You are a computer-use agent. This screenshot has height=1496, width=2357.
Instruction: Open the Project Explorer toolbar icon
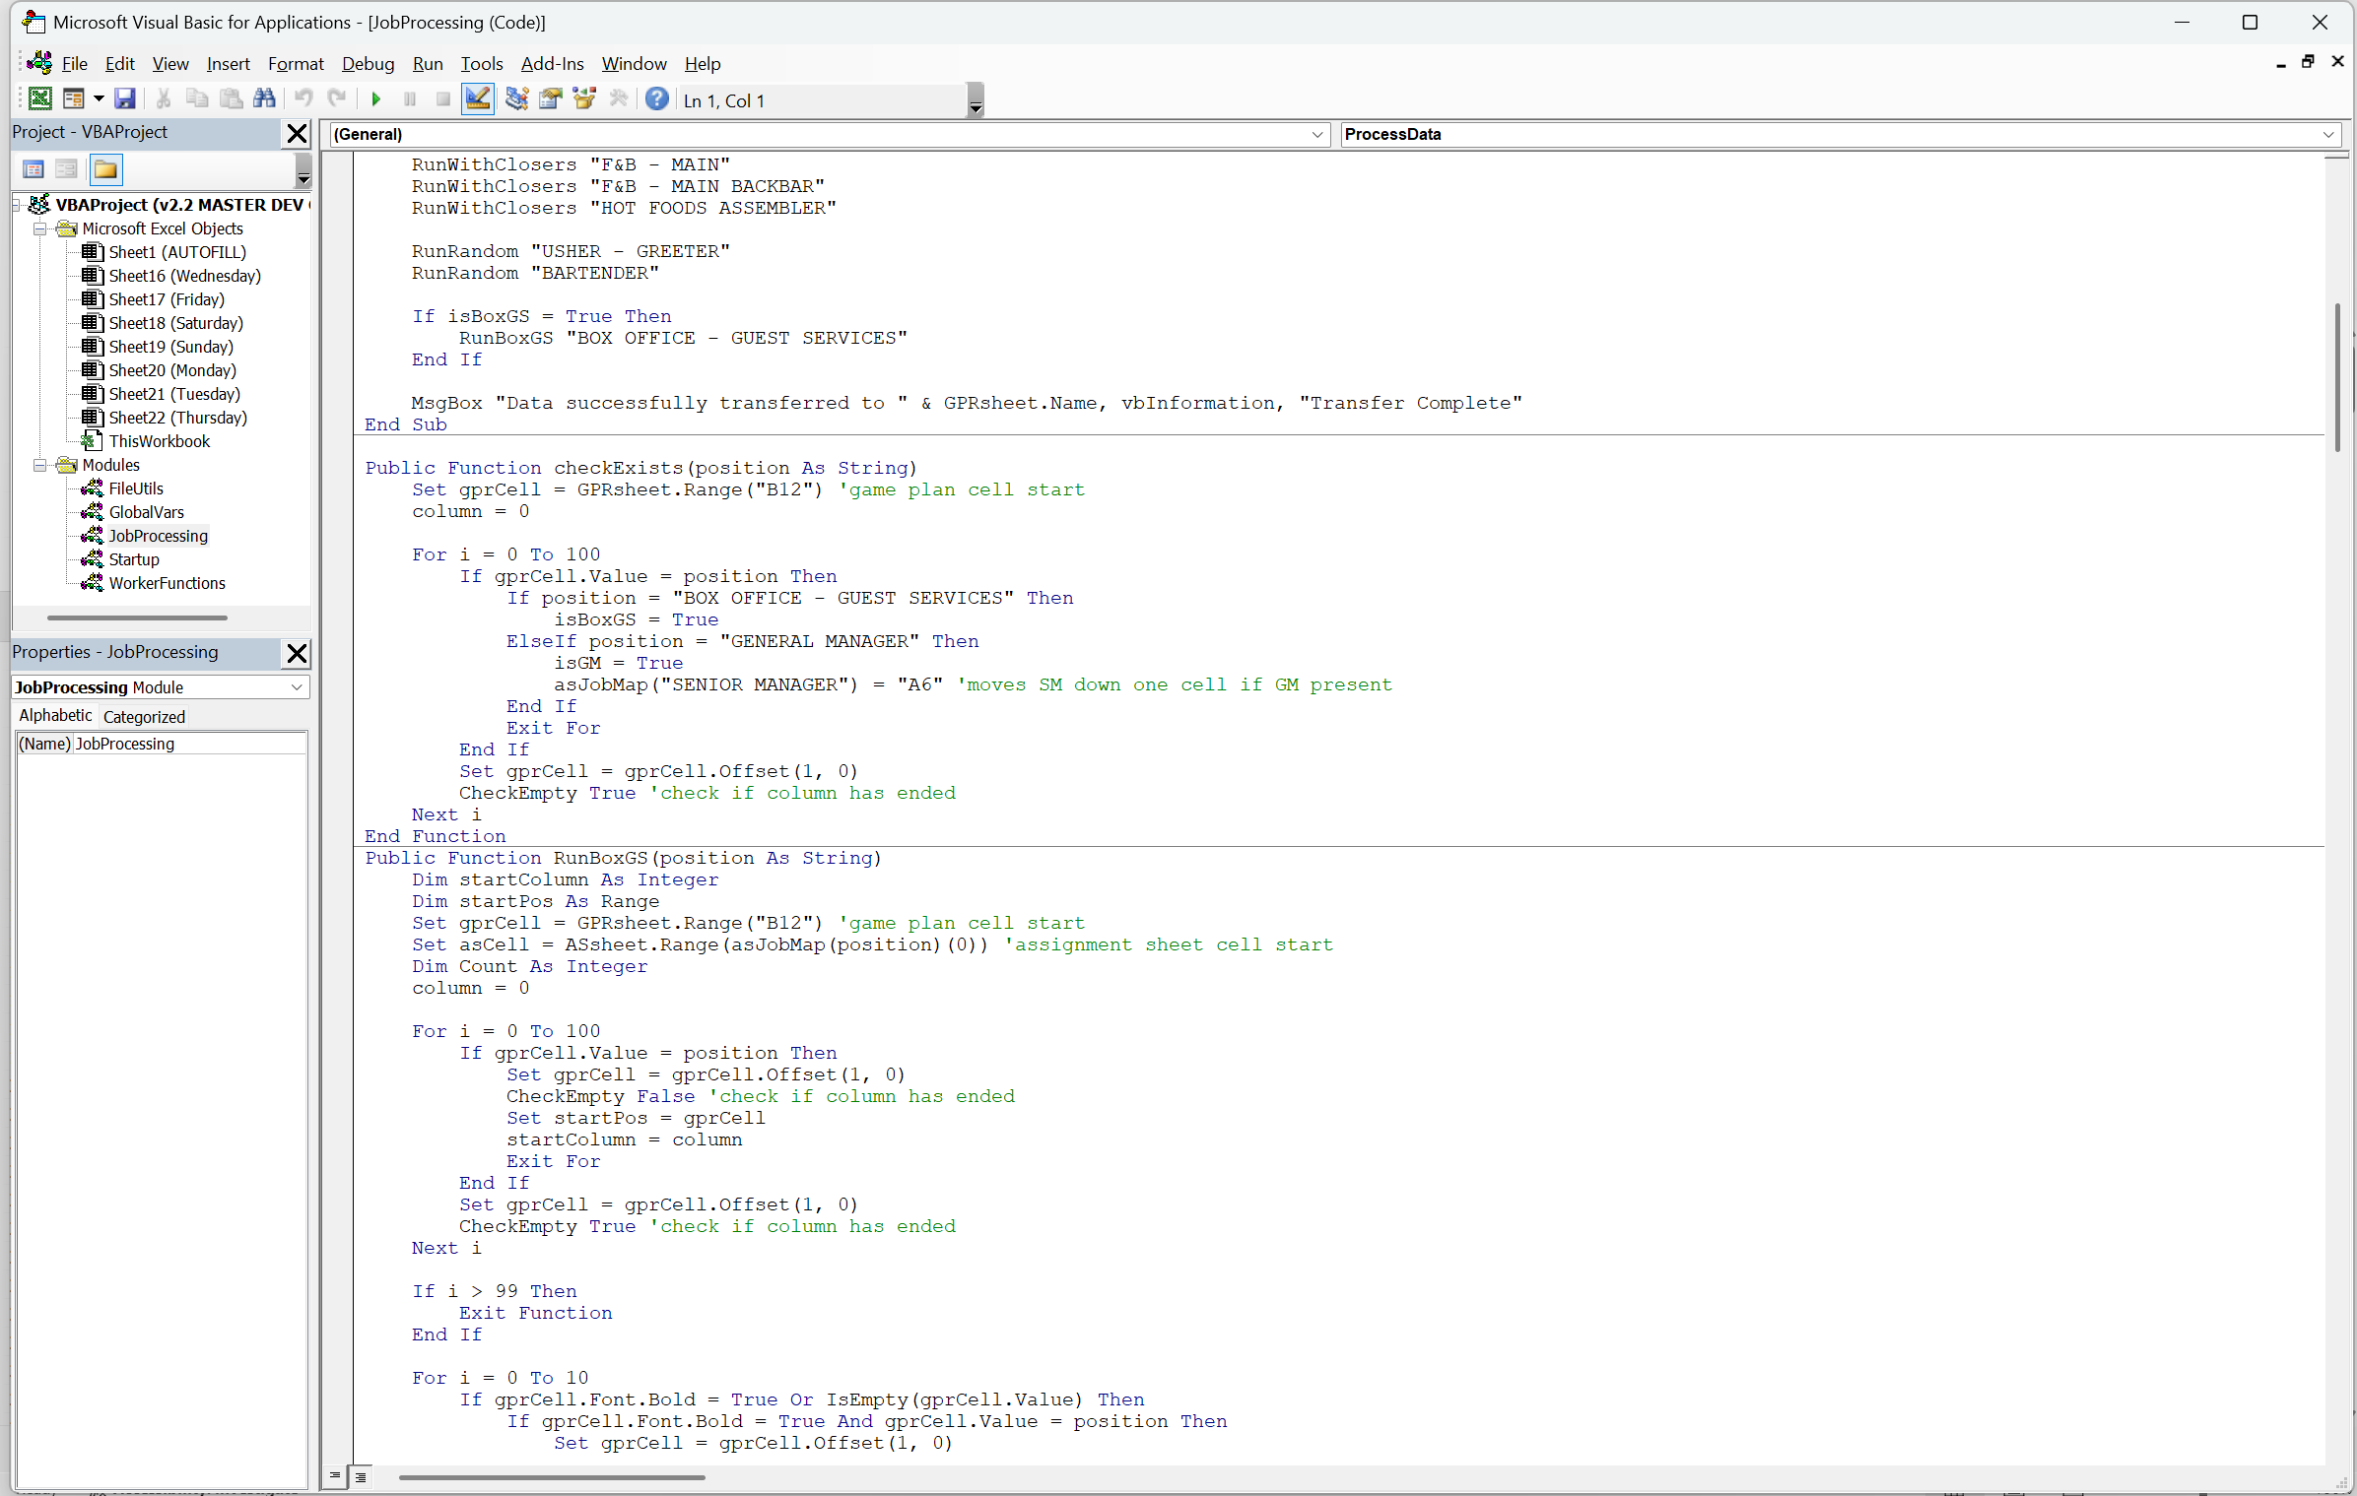tap(516, 98)
